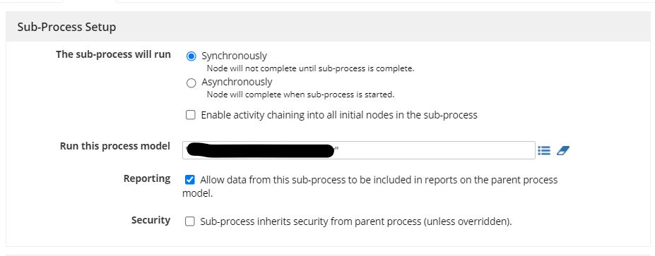
Task: Click the Reporting field label
Action: tap(147, 178)
